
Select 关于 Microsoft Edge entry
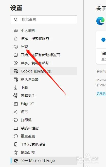(x=44, y=161)
